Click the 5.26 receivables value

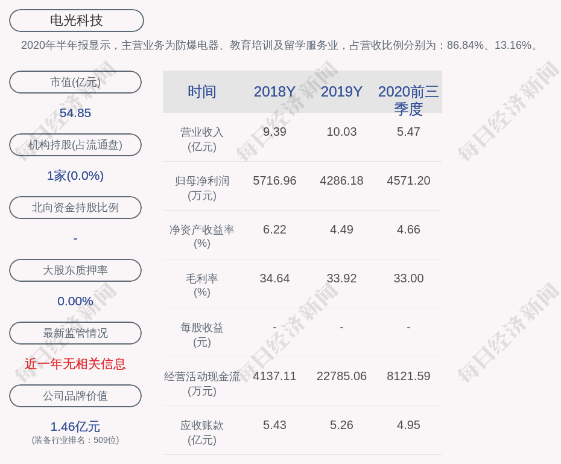[x=341, y=425]
